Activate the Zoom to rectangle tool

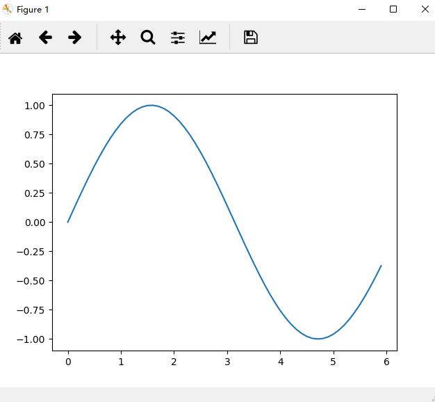[148, 38]
